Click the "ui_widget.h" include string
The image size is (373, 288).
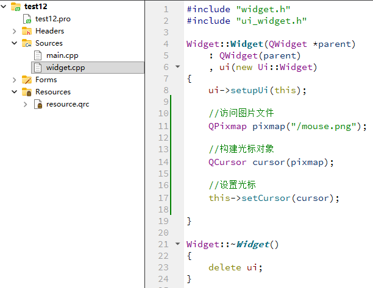point(271,21)
